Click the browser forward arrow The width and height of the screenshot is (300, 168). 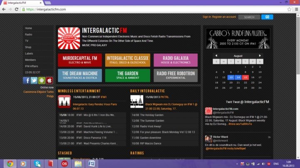[10, 9]
